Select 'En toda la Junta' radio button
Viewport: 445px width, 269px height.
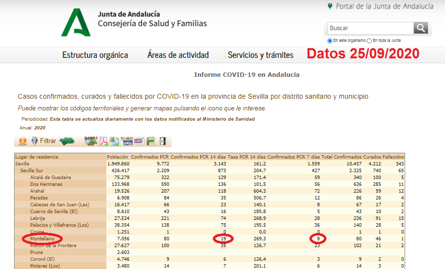369,41
